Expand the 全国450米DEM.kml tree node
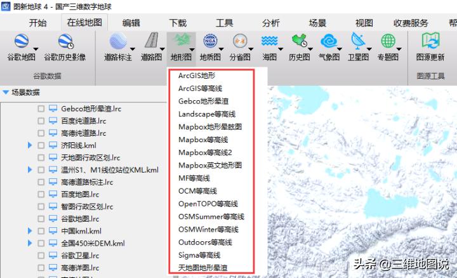Viewport: 457px width, 278px height. pyautogui.click(x=30, y=243)
